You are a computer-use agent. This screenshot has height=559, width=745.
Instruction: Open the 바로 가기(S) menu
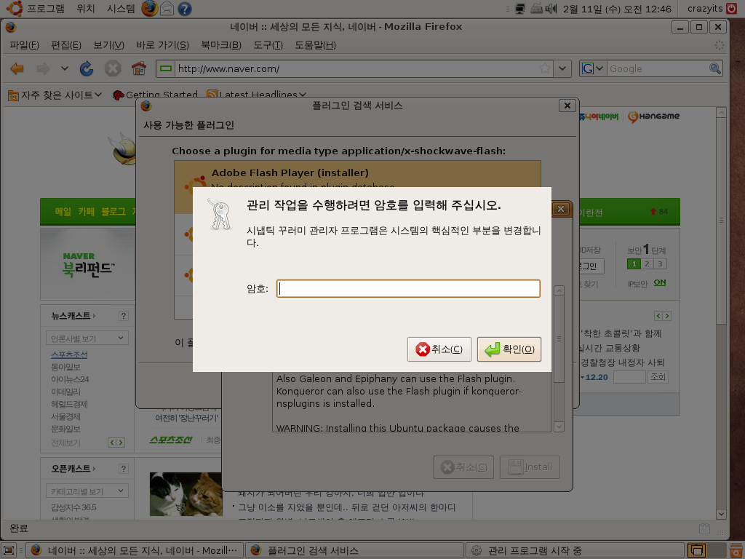click(162, 45)
